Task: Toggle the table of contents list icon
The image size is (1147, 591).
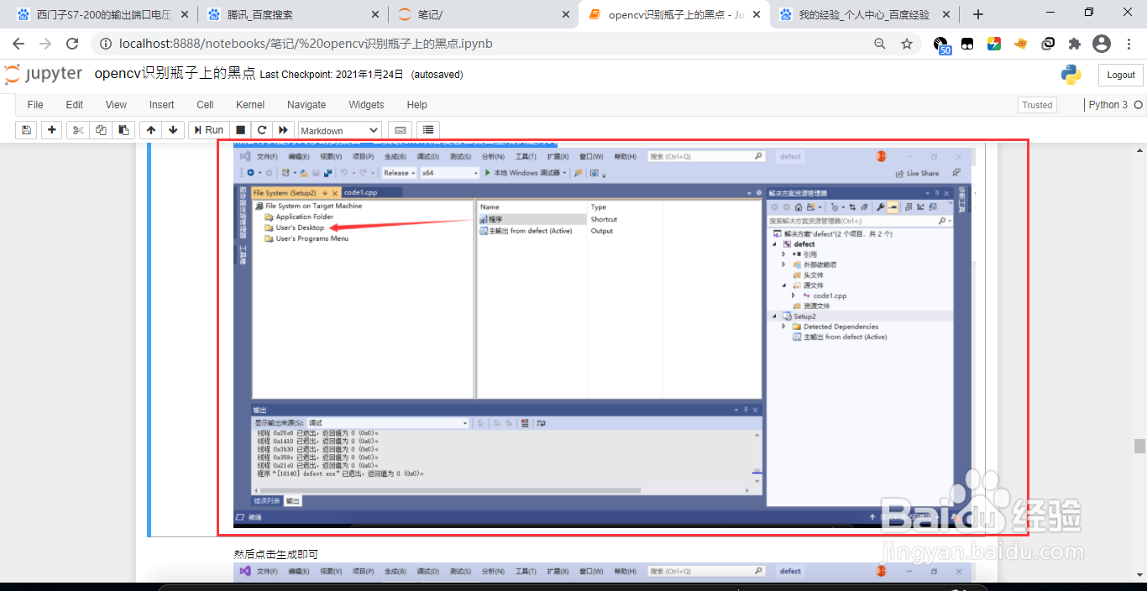Action: (x=428, y=130)
